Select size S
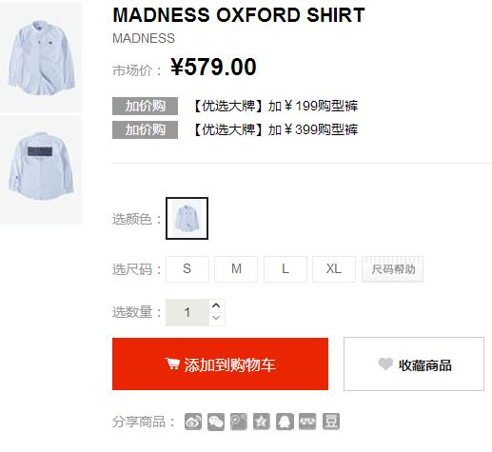 pos(187,269)
